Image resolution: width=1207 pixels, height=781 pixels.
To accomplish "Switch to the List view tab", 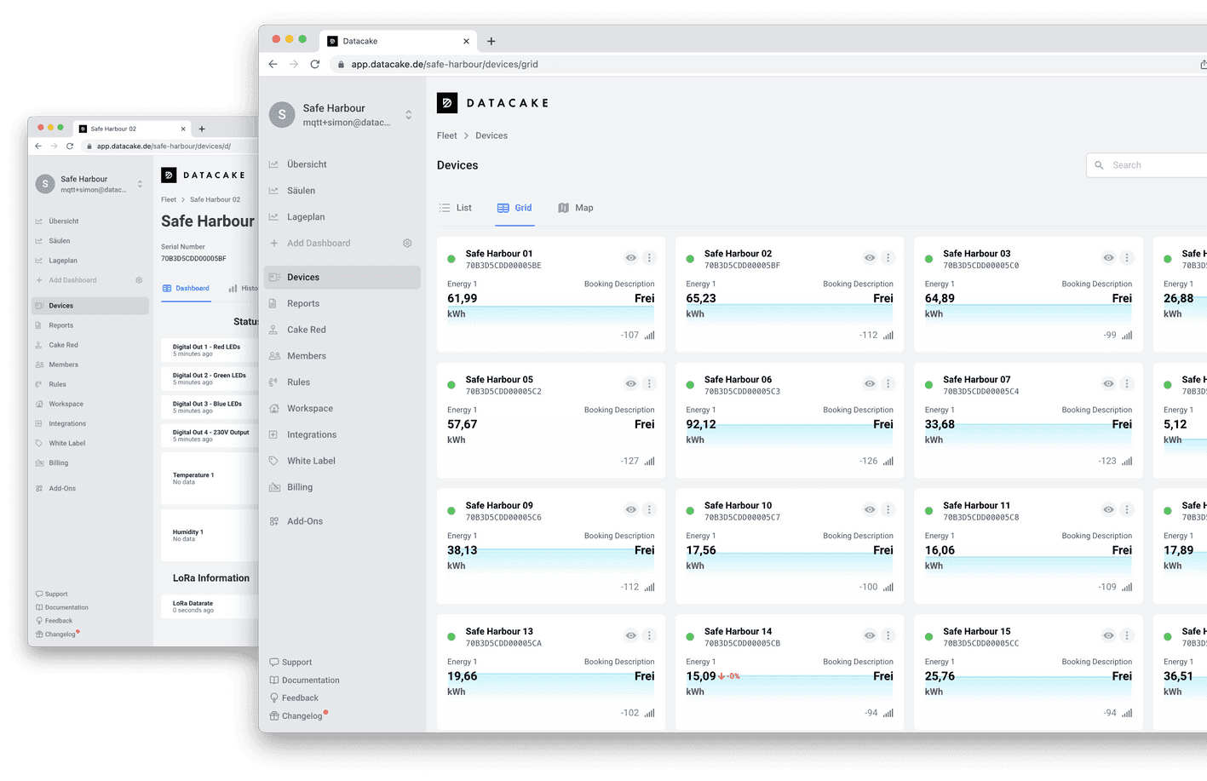I will (x=455, y=208).
